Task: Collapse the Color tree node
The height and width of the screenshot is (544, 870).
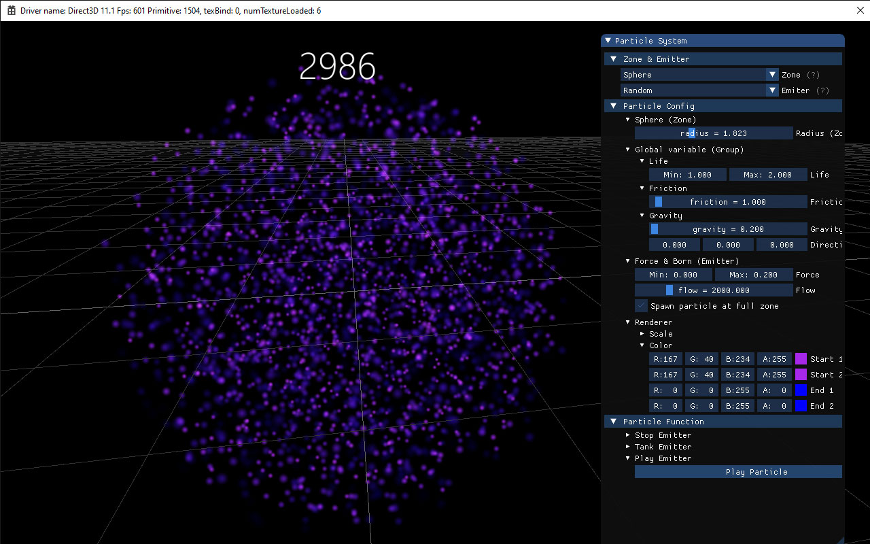Action: (642, 345)
